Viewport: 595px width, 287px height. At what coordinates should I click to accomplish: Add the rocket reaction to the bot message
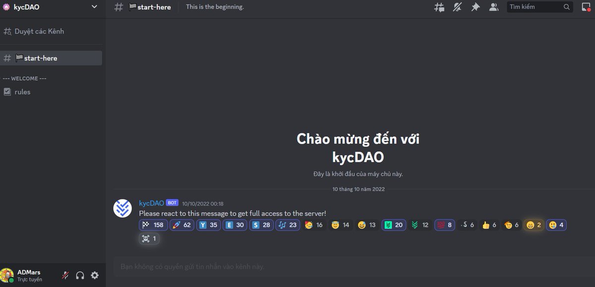point(181,225)
